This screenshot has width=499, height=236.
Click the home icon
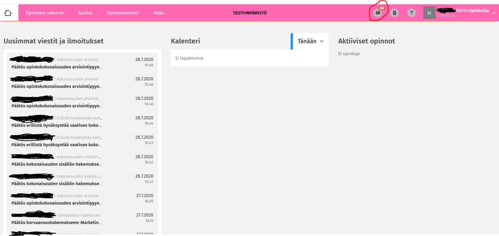click(8, 13)
